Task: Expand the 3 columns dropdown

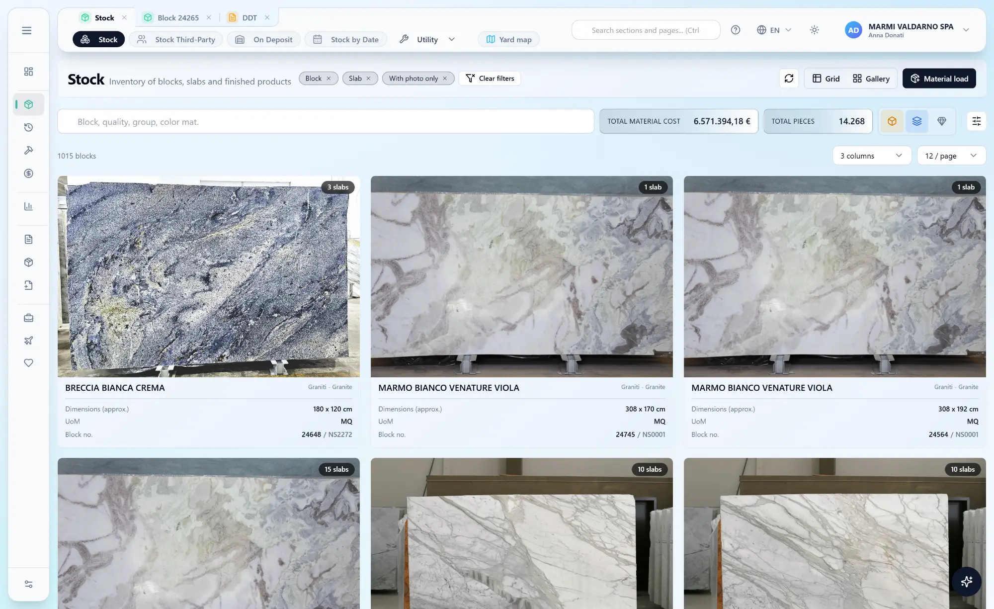Action: [872, 156]
